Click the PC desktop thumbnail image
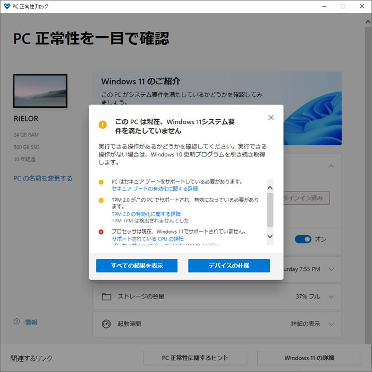 tap(40, 91)
